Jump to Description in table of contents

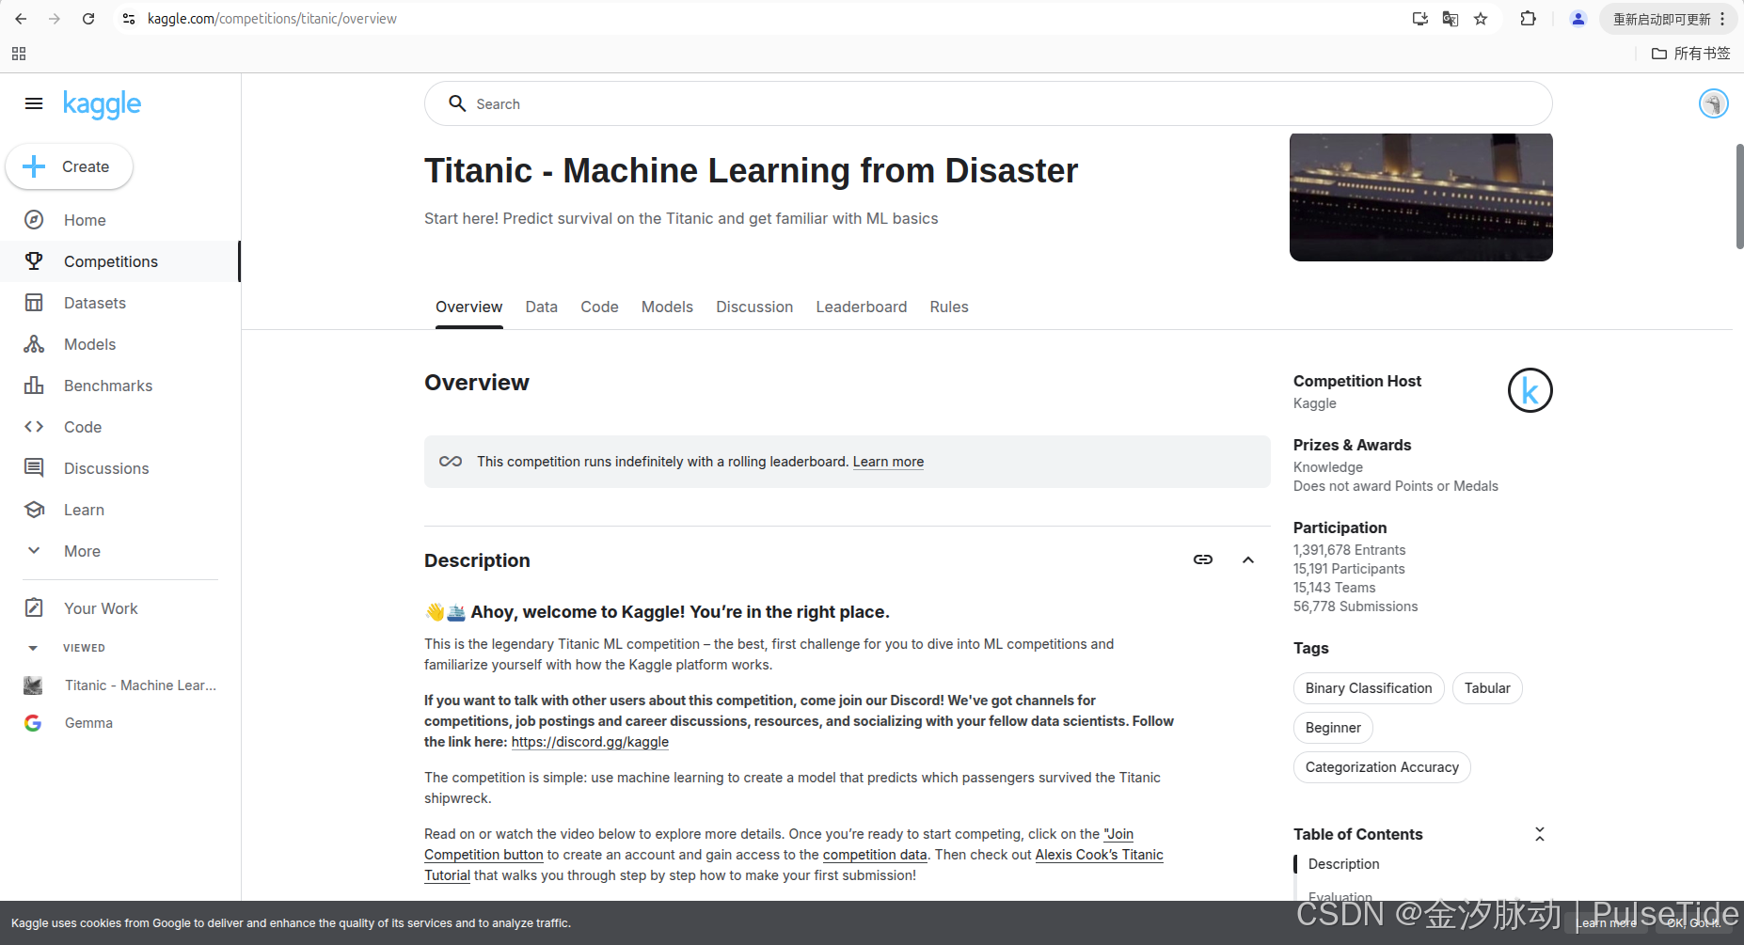click(x=1343, y=864)
